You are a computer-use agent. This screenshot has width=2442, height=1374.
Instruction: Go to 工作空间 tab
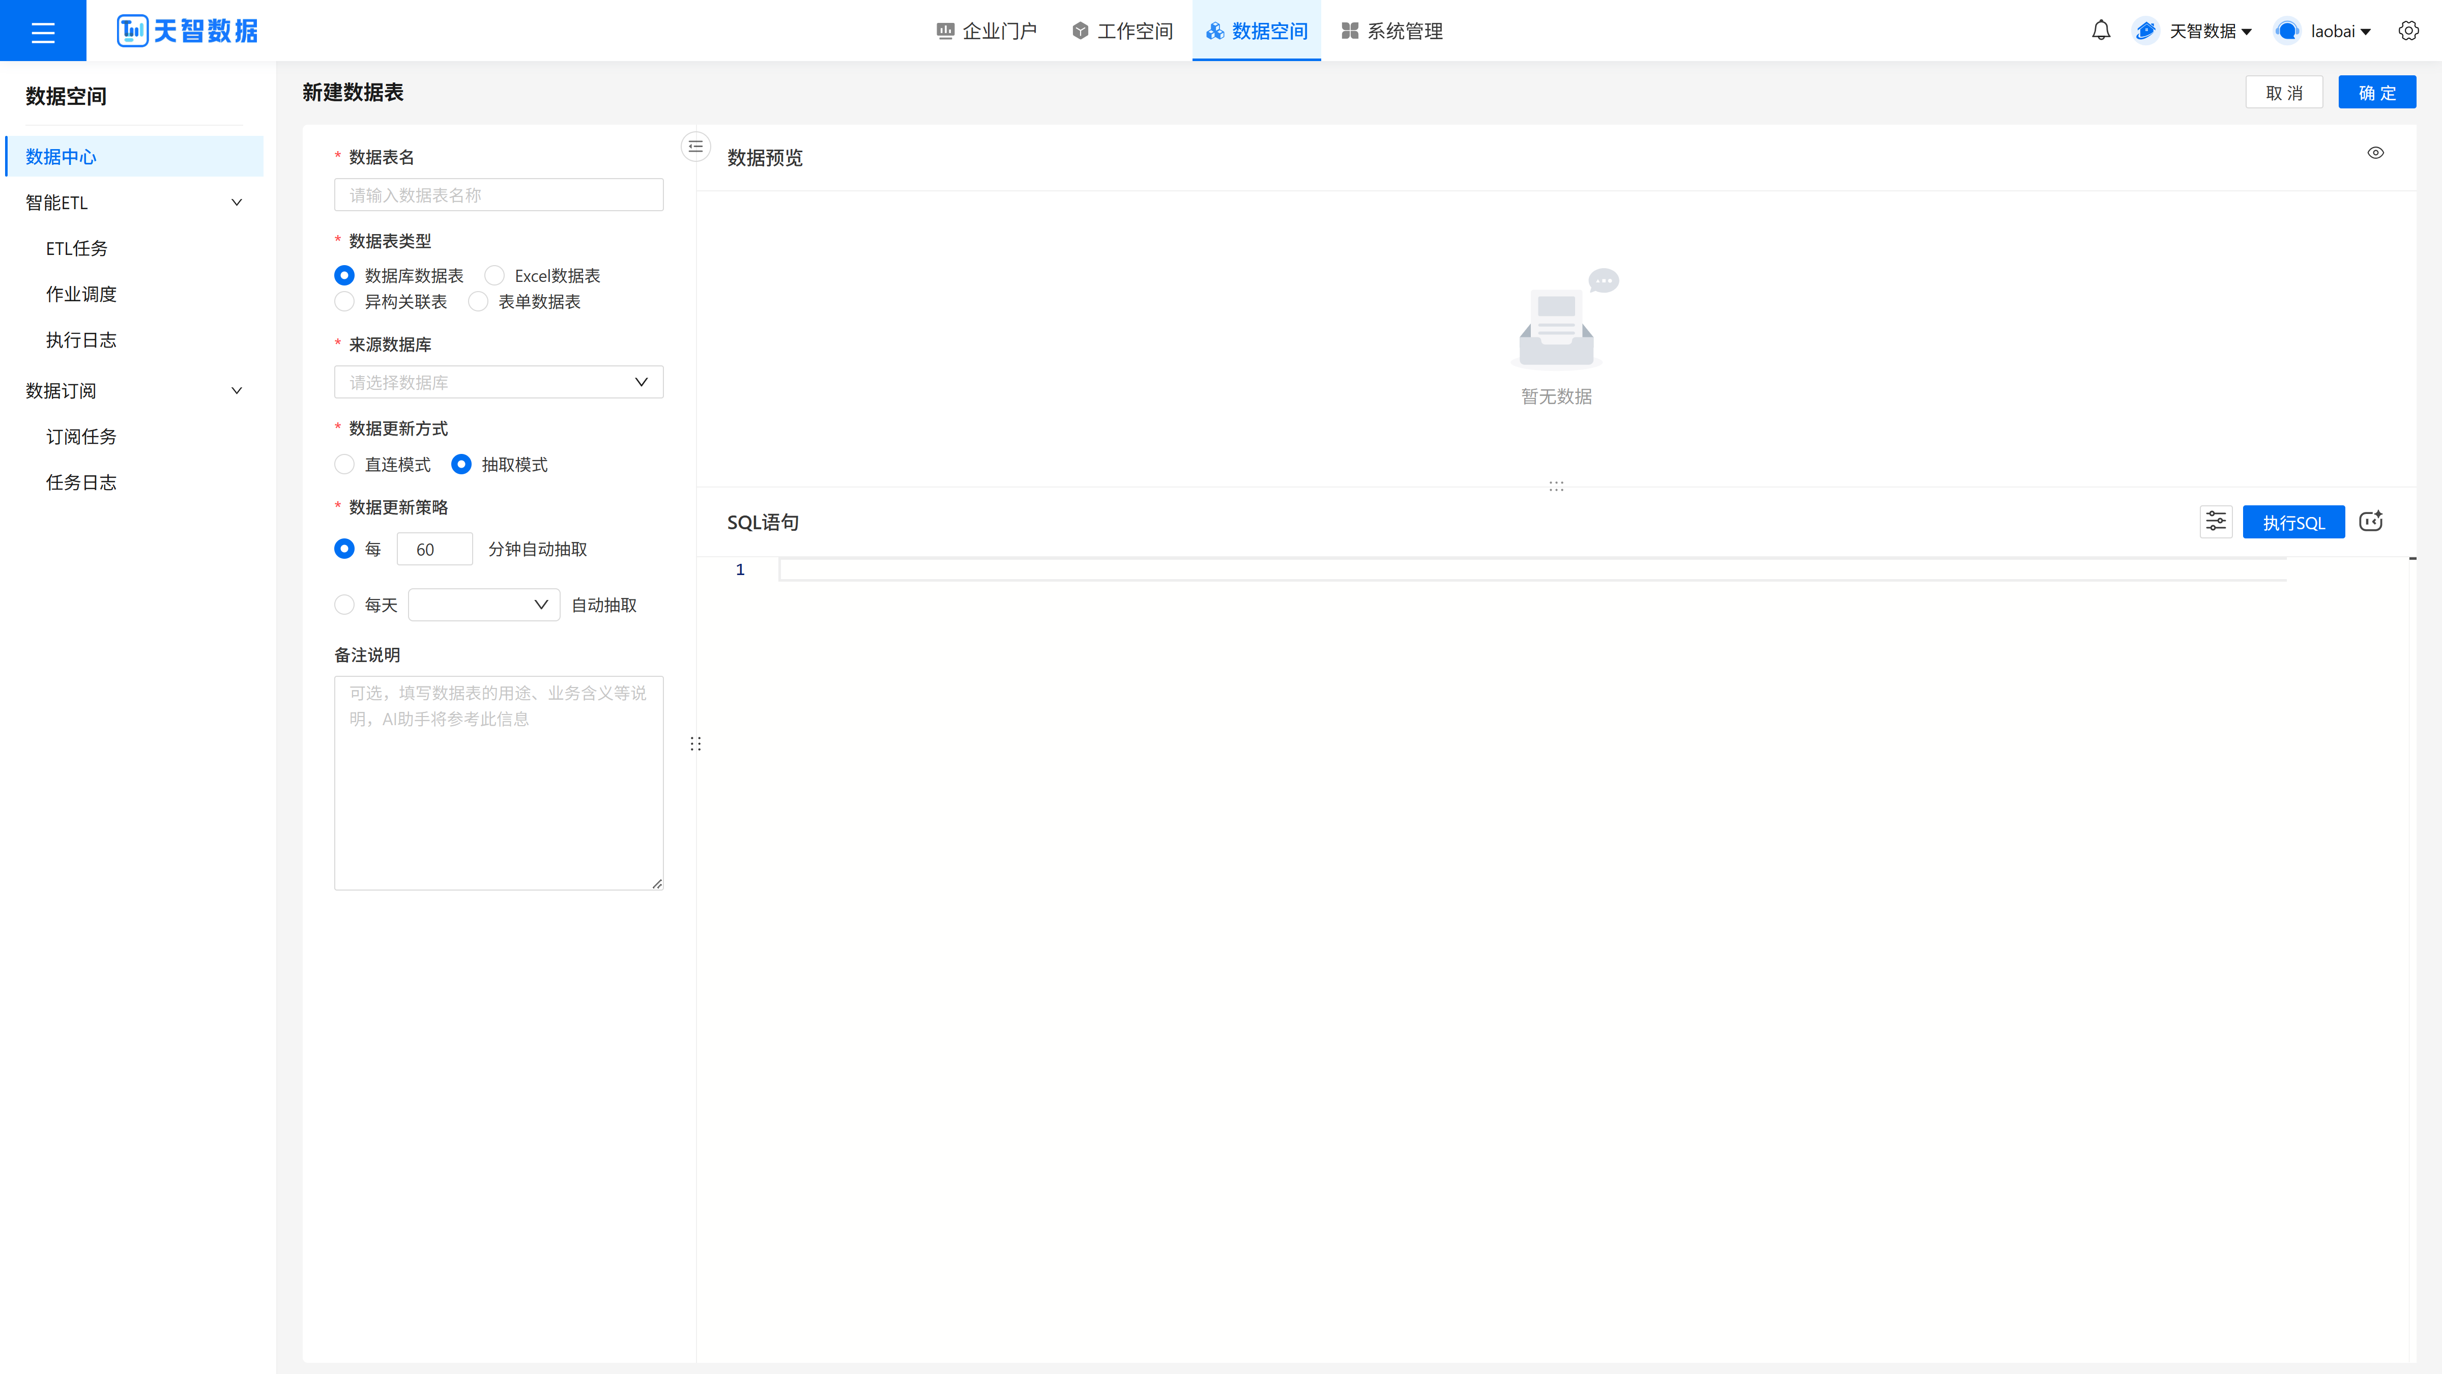(1122, 31)
